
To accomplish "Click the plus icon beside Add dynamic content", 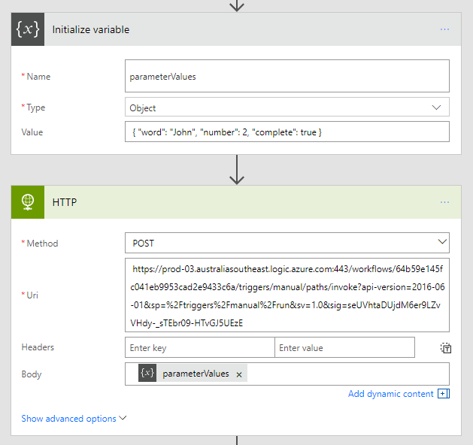I will [443, 394].
